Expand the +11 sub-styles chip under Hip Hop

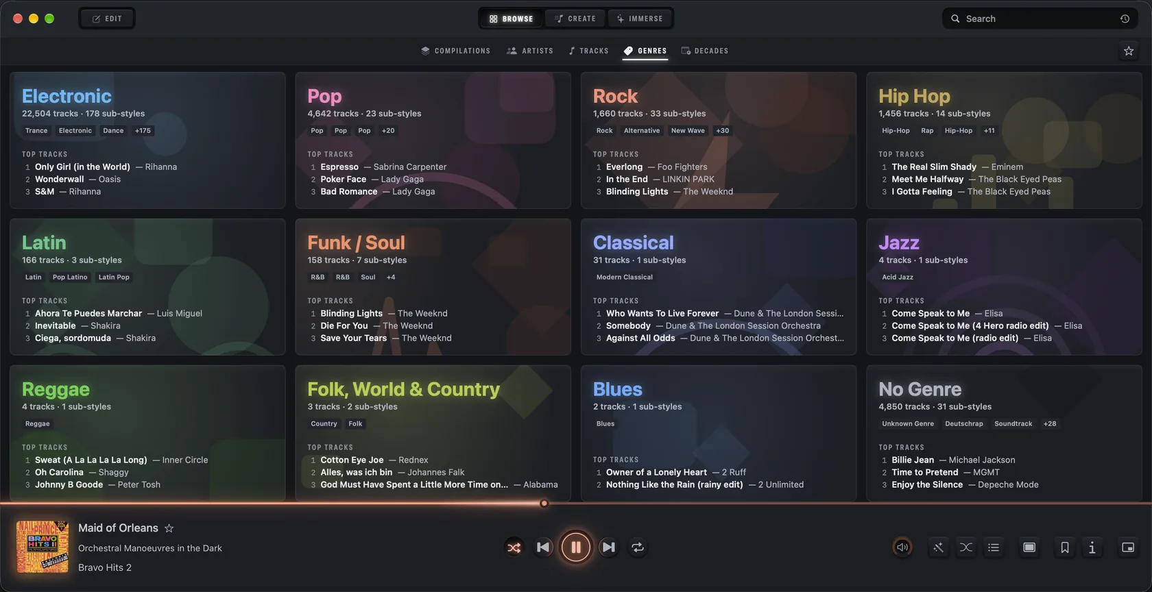point(989,131)
